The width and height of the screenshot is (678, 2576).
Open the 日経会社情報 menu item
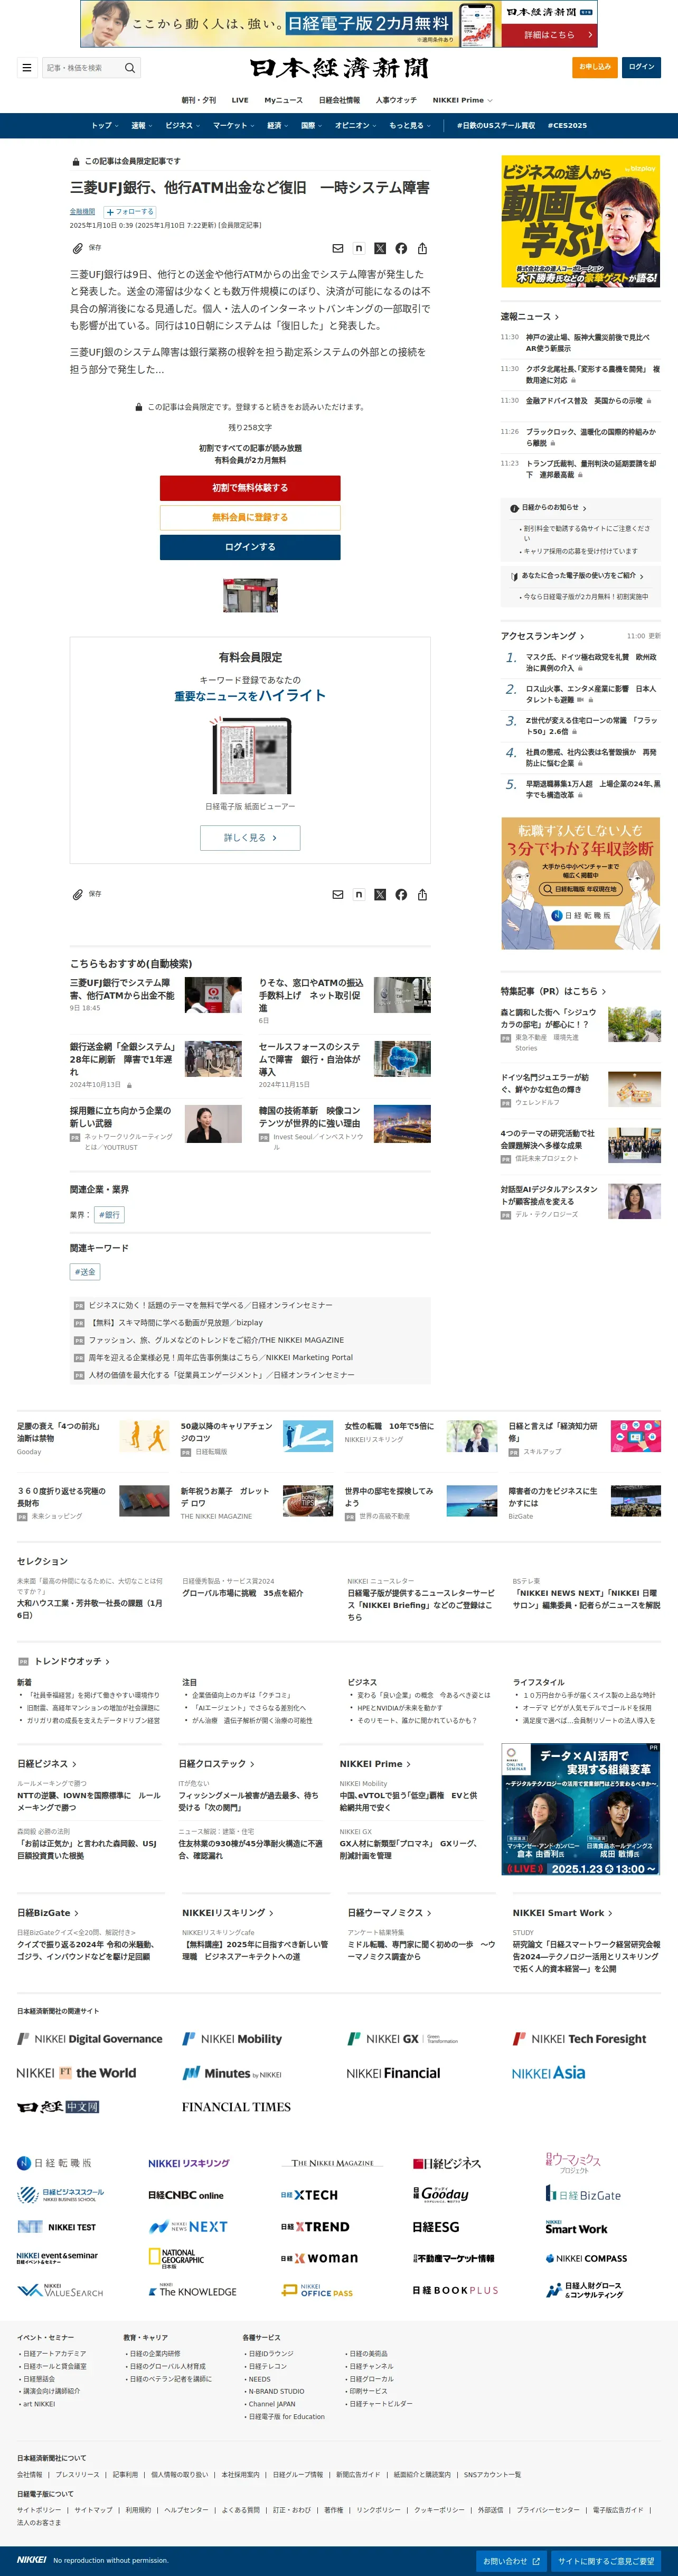click(339, 100)
